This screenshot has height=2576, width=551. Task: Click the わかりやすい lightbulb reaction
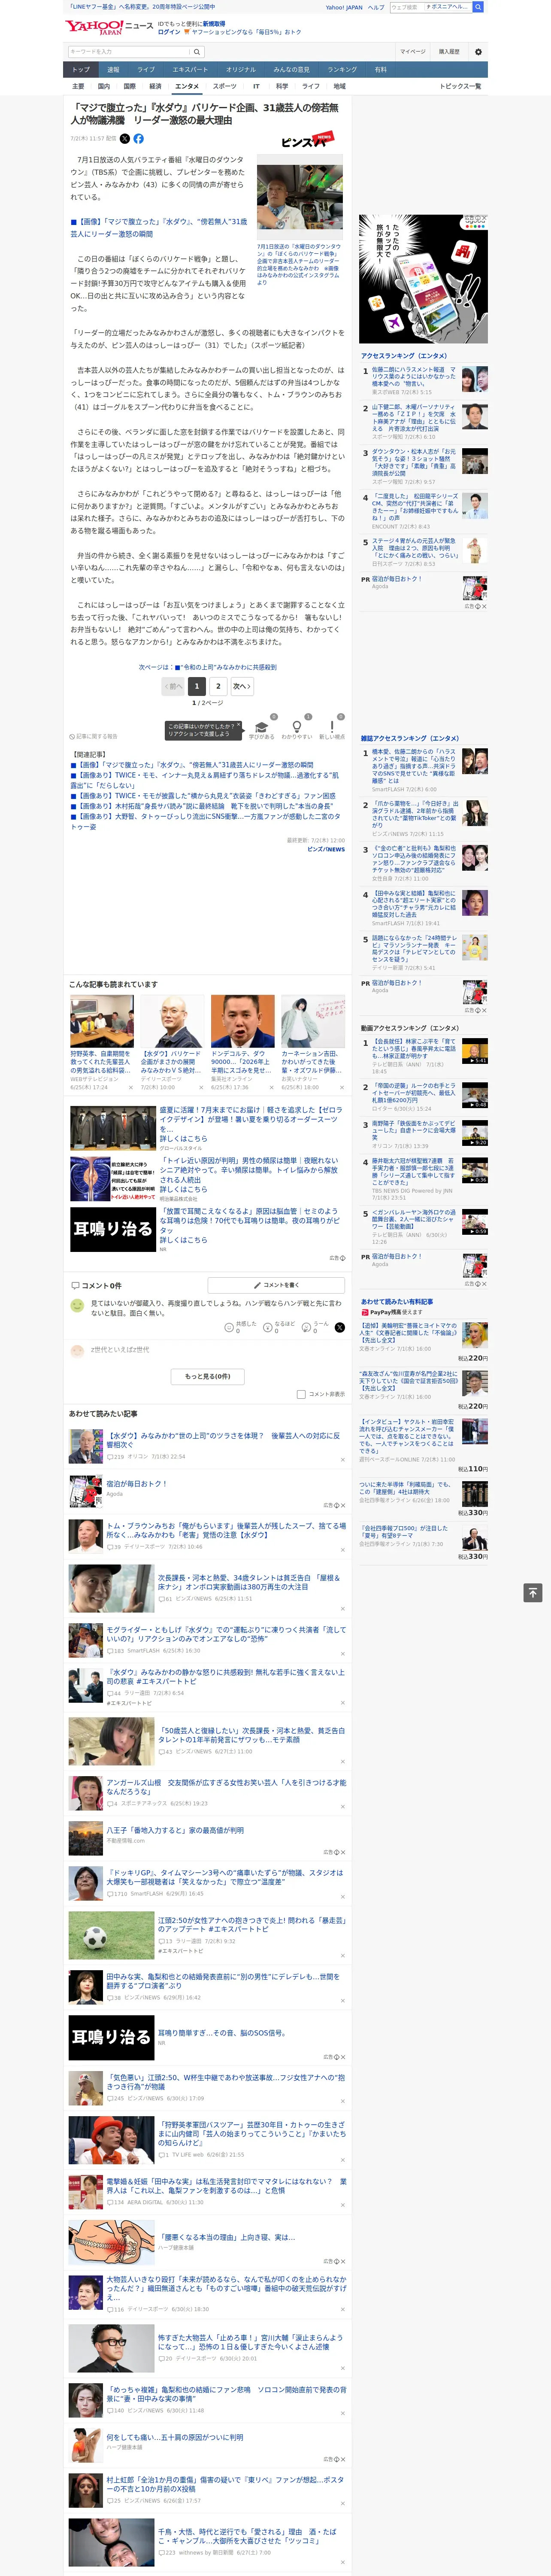(x=297, y=729)
